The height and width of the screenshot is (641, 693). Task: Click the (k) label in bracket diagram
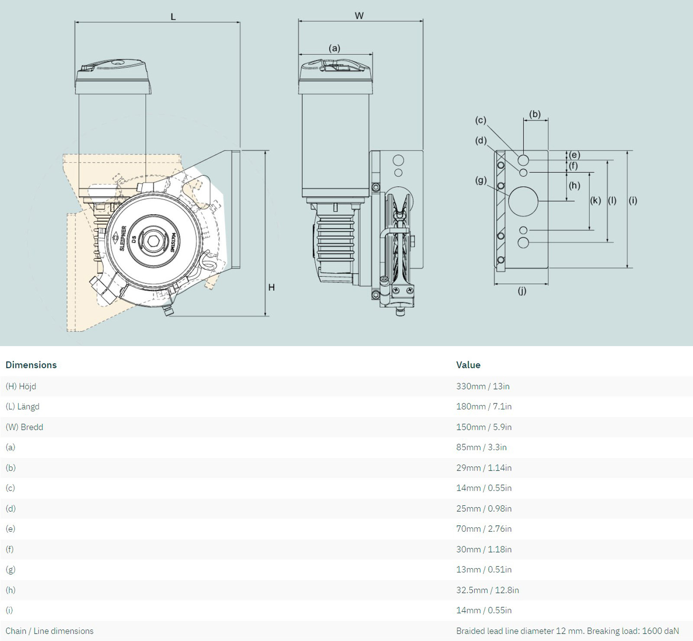coord(596,200)
